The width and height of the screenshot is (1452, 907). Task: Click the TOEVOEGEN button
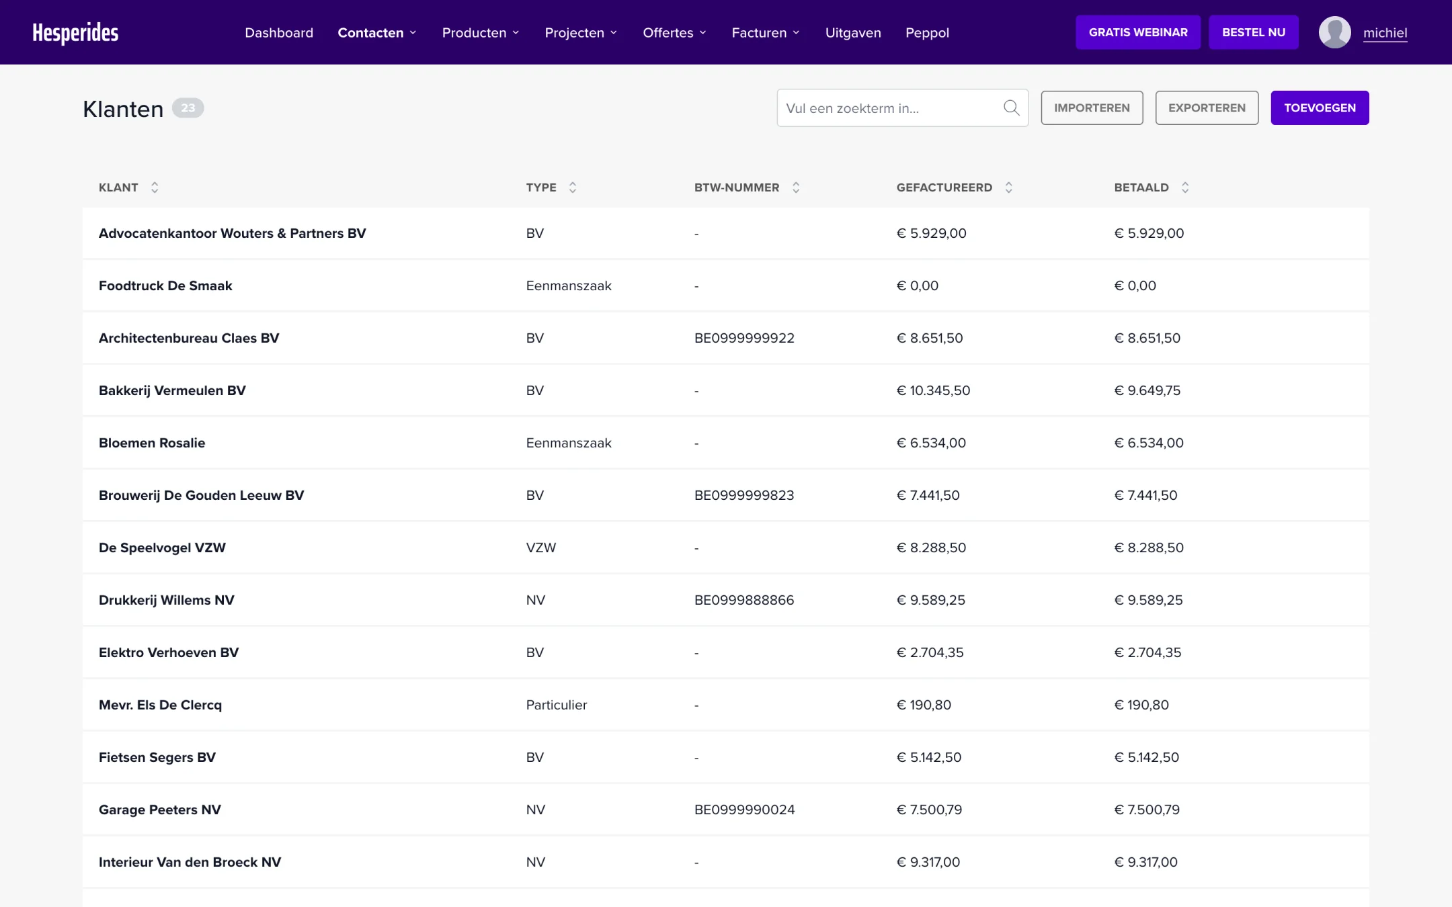pyautogui.click(x=1320, y=107)
